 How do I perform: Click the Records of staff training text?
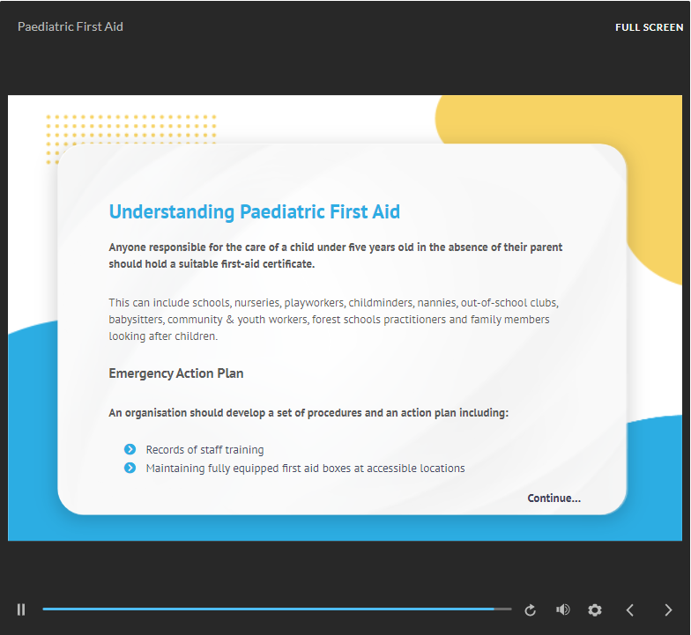204,450
